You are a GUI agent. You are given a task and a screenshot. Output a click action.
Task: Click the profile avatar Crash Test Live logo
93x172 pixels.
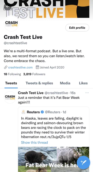(11, 24)
